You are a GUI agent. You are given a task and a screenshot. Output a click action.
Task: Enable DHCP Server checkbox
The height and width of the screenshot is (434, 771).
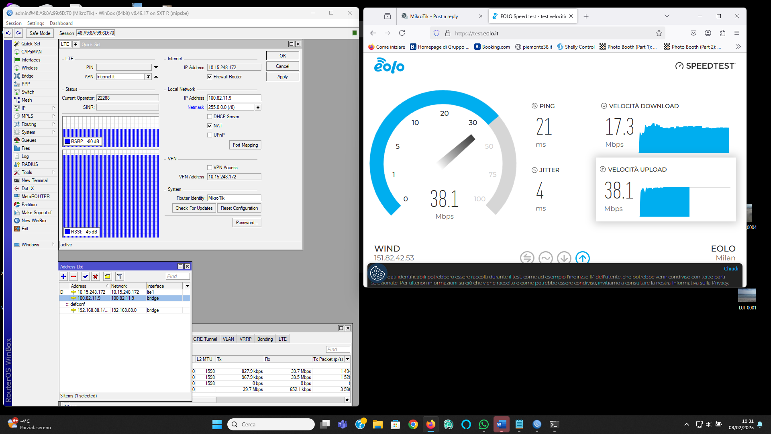[210, 117]
